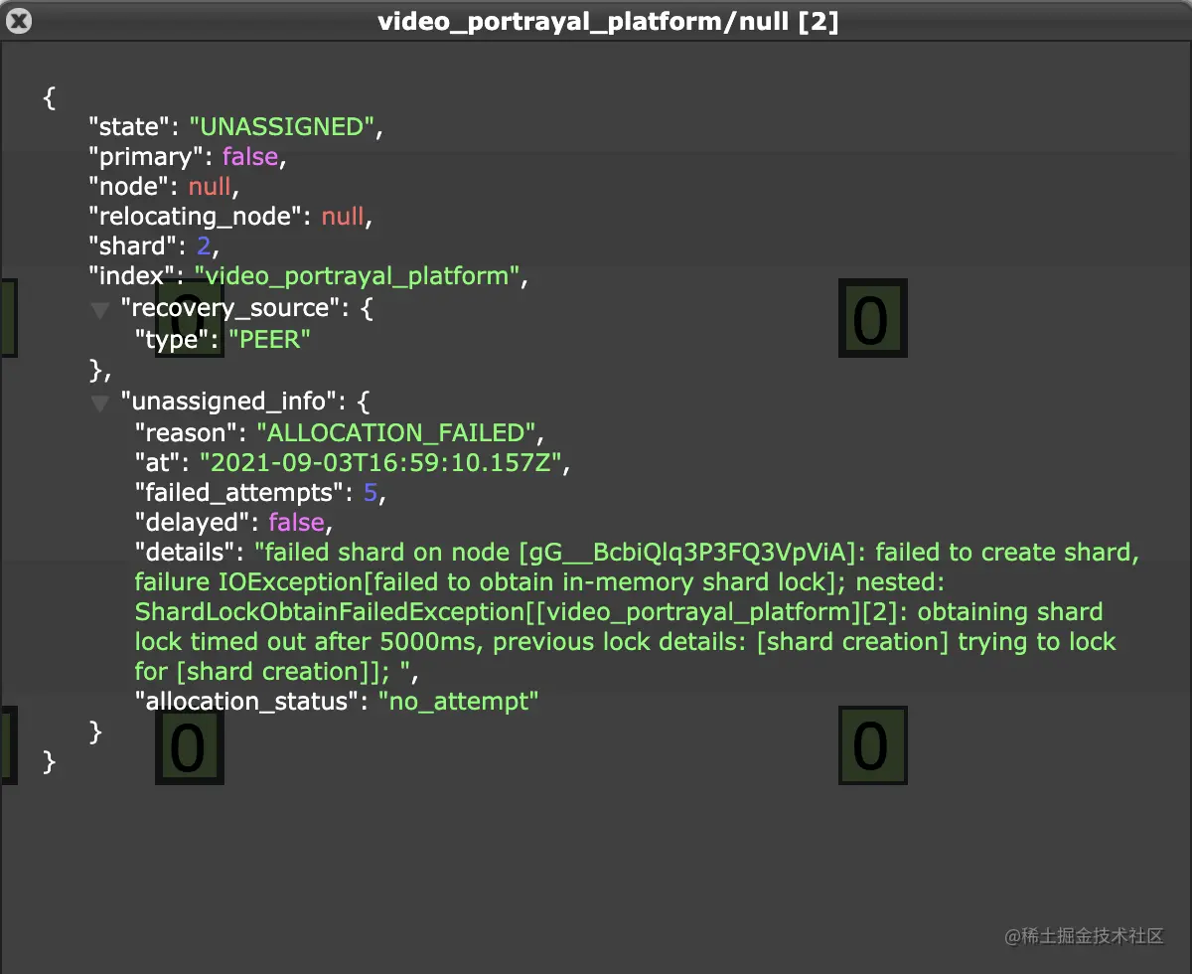Viewport: 1192px width, 974px height.
Task: Click the "index" key on the video_portrayal_platform line
Action: pos(133,276)
